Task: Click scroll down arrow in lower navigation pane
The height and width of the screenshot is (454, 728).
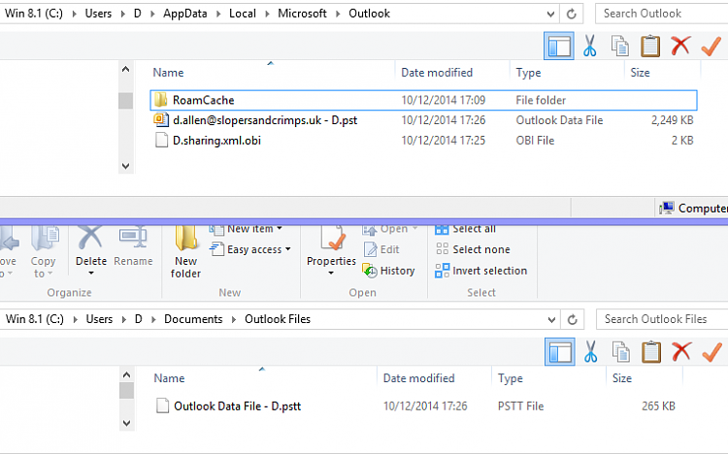Action: (127, 423)
